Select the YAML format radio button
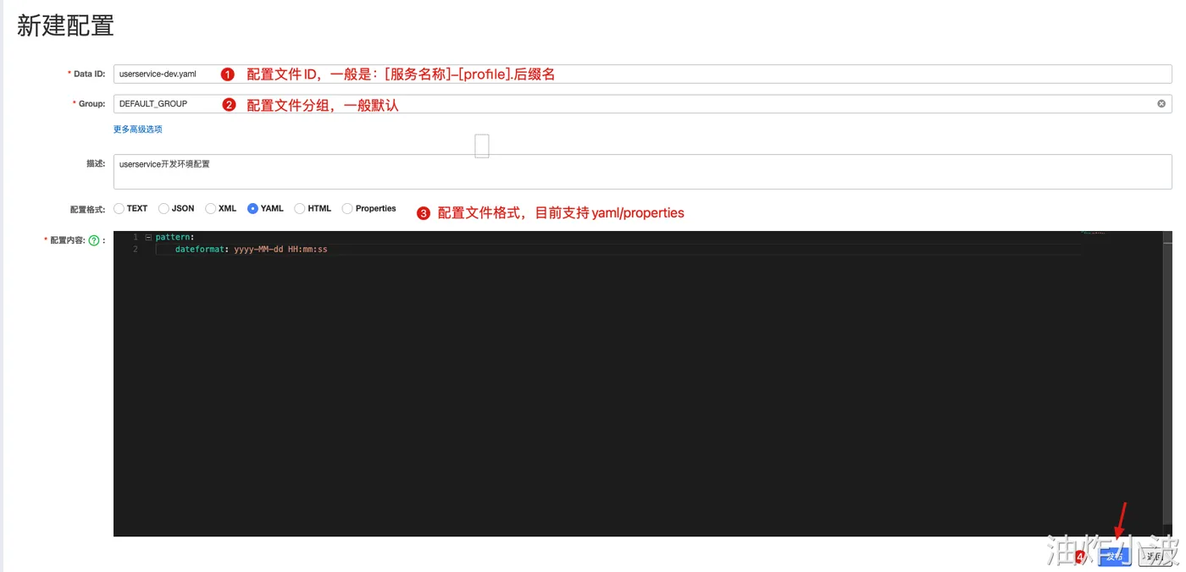The width and height of the screenshot is (1186, 572). [252, 208]
